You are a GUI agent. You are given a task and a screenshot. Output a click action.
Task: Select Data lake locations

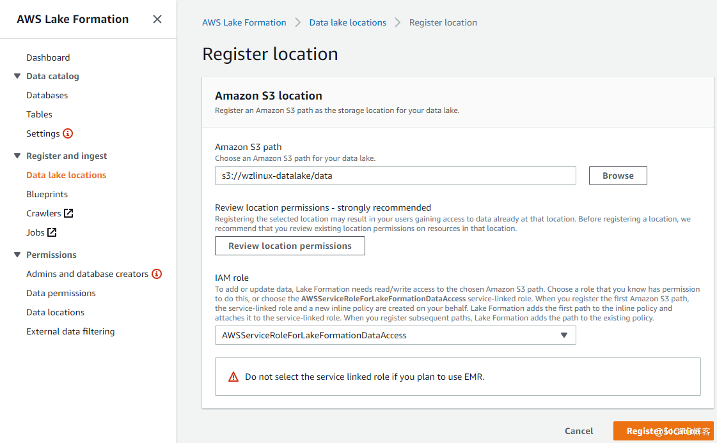point(67,175)
